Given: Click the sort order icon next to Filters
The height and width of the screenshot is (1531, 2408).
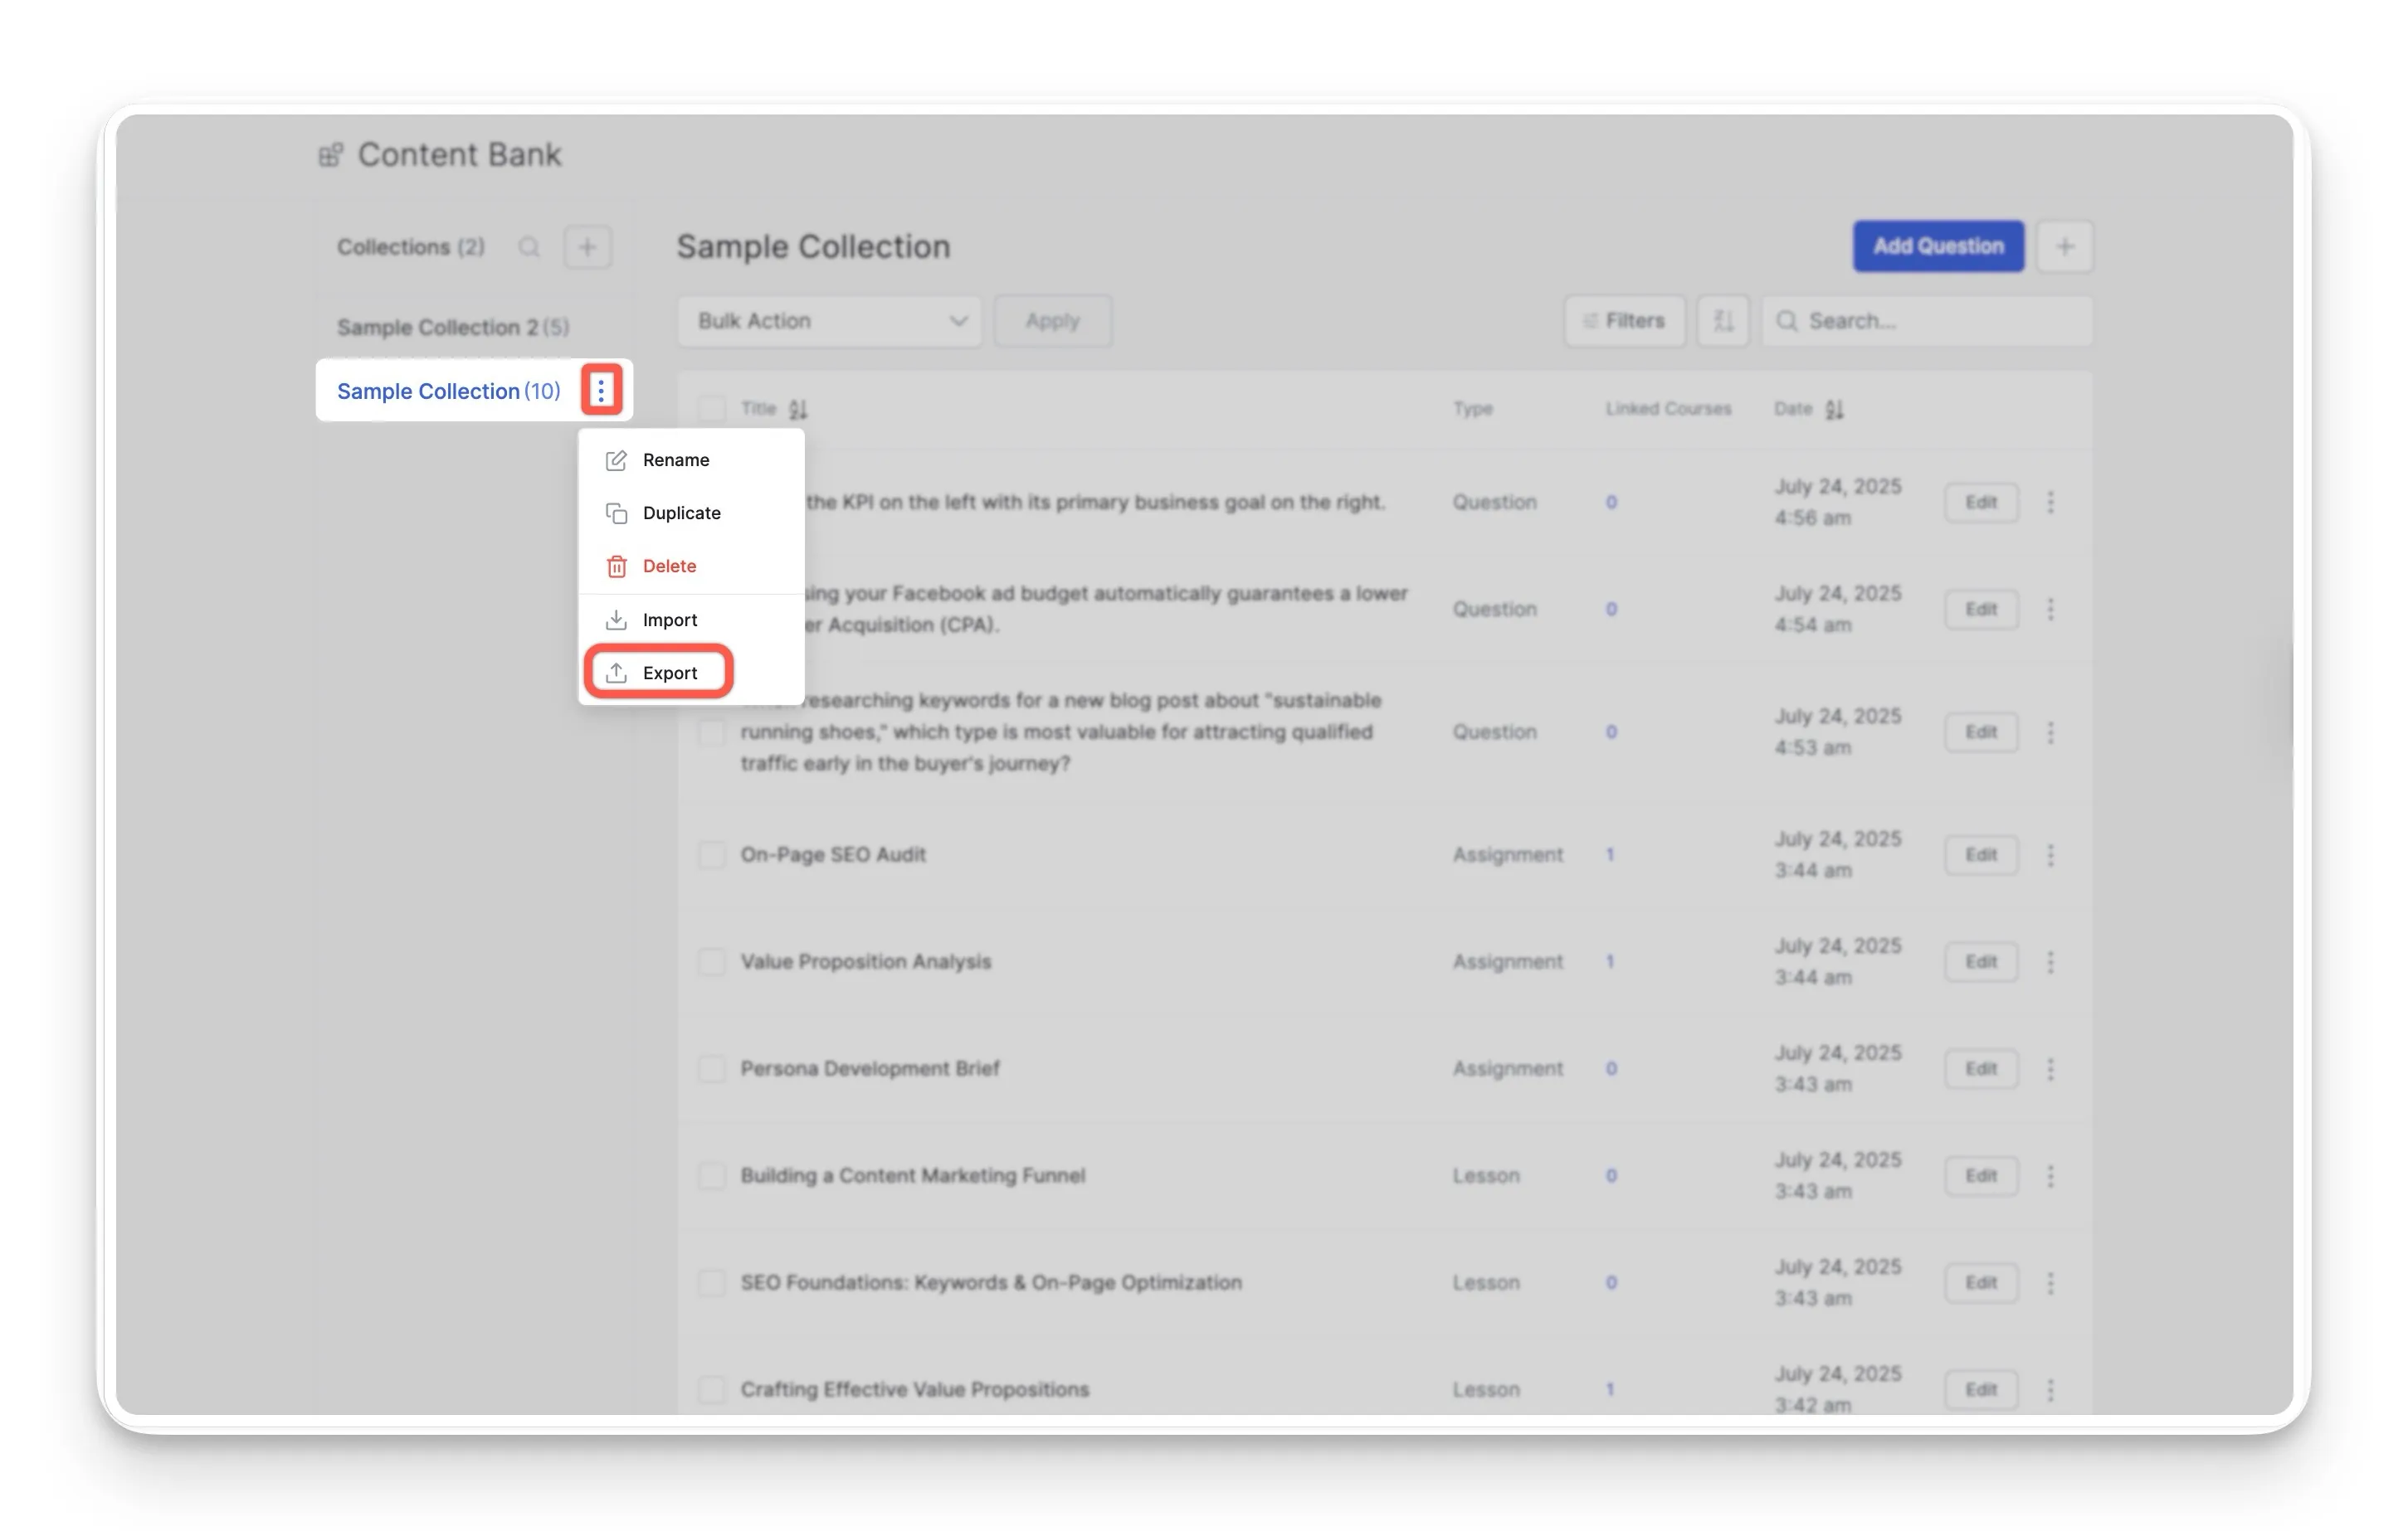Looking at the screenshot, I should click(x=1723, y=321).
